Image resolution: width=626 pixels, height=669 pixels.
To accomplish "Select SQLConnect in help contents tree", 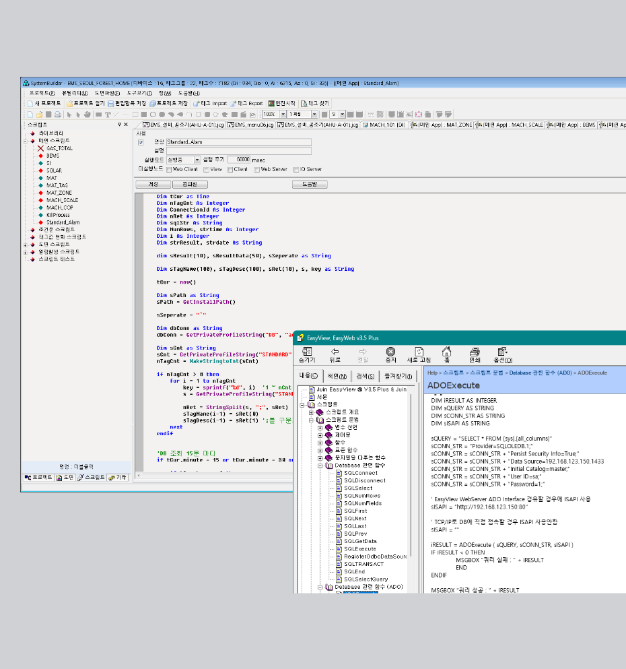I will pos(361,473).
